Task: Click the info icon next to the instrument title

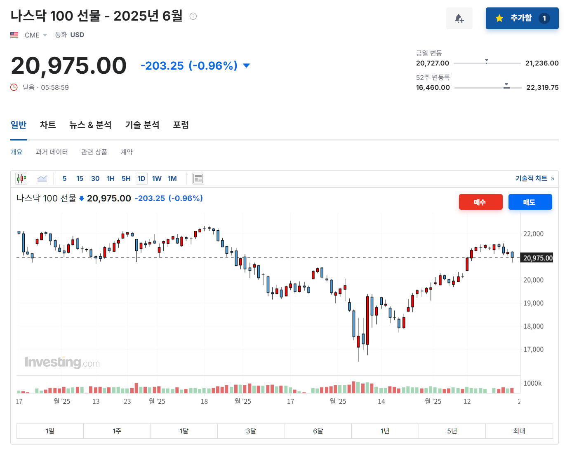Action: (x=192, y=16)
